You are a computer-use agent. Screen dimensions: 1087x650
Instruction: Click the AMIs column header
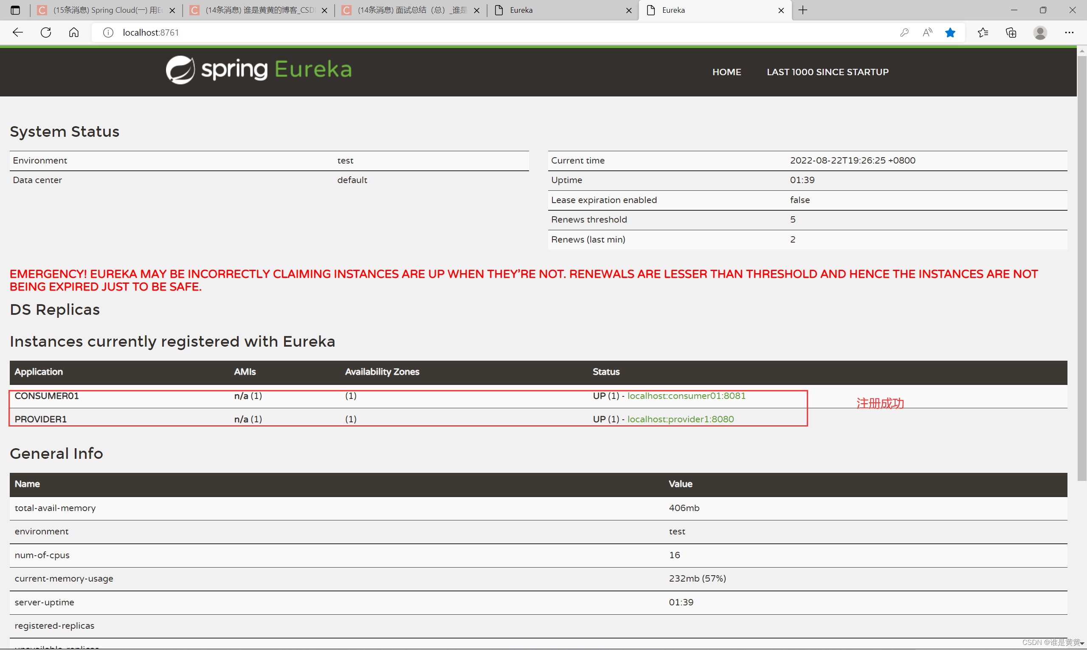[x=245, y=371]
